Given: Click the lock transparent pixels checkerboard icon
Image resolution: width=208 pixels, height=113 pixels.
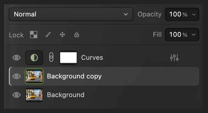Looking at the screenshot, I should (34, 35).
